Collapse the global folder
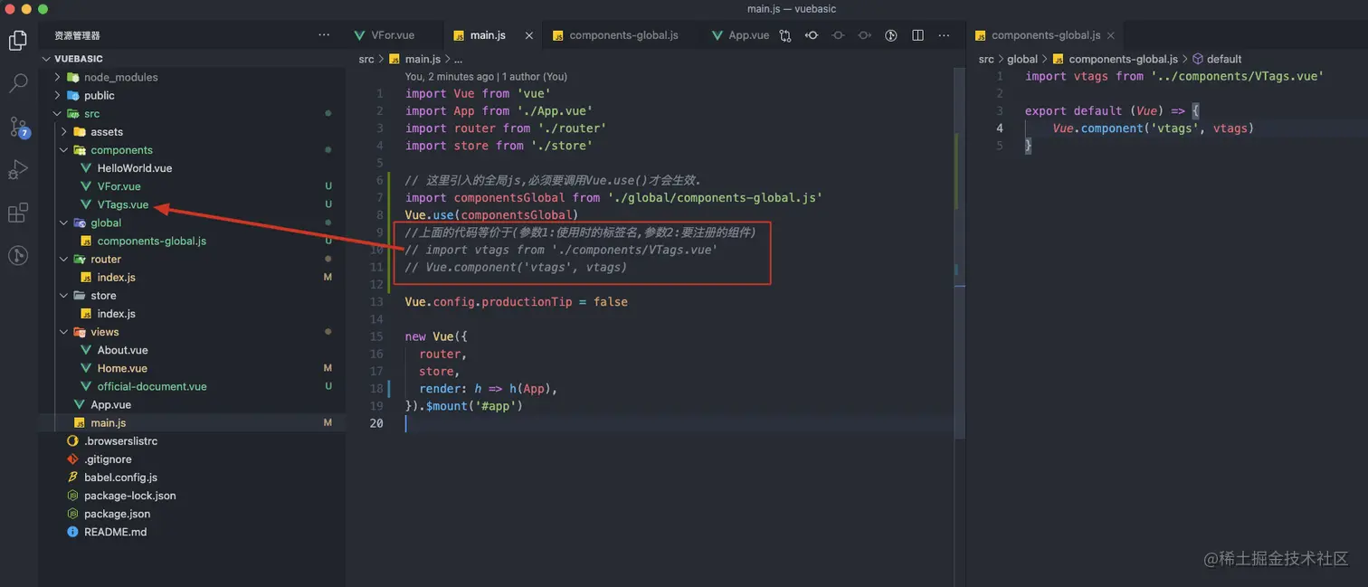The height and width of the screenshot is (587, 1368). coord(106,222)
